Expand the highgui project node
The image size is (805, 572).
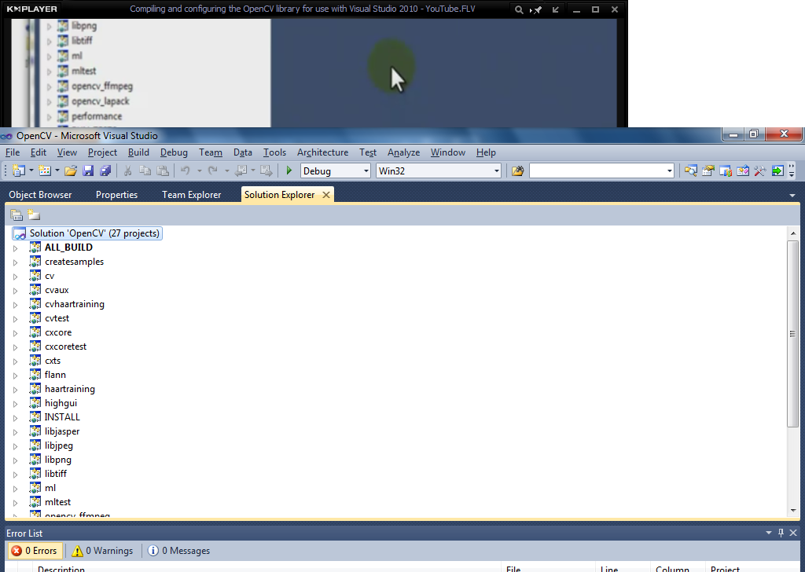tap(16, 404)
